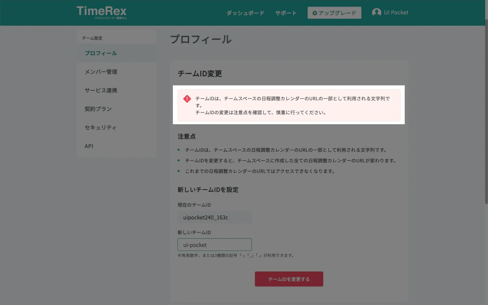488x305 pixels.
Task: Open サービス連携 settings
Action: (x=100, y=90)
